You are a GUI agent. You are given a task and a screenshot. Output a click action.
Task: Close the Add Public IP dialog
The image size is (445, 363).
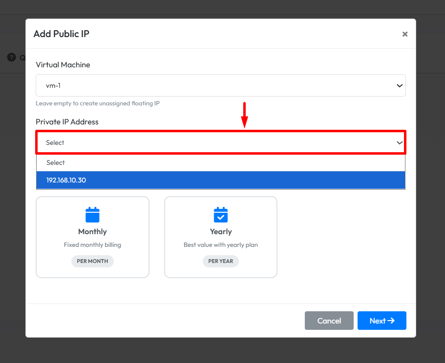click(x=404, y=34)
